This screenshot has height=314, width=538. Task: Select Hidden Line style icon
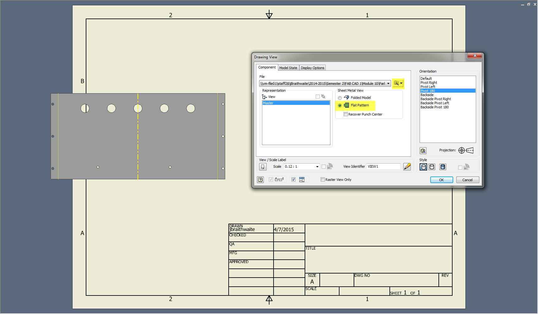(x=423, y=167)
